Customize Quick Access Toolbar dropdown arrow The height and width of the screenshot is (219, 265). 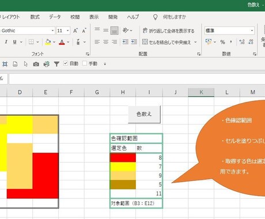coord(105,64)
